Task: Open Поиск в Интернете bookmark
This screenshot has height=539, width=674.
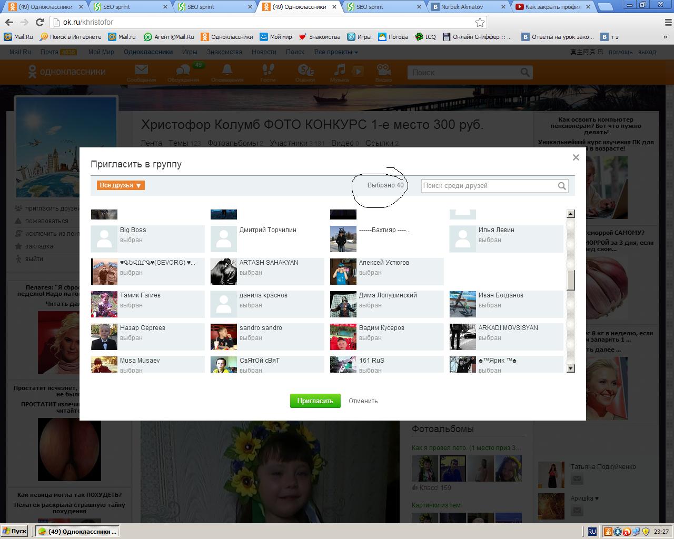Action: (x=71, y=37)
